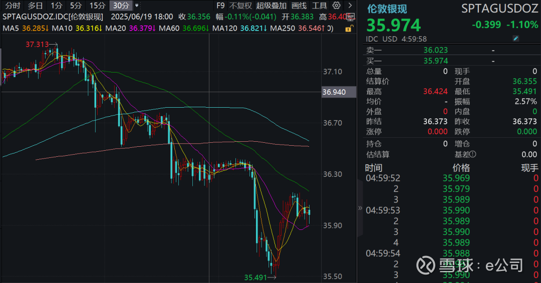Screen dimensions: 541x283
Task: Select the 1分 period tab
Action: (x=56, y=6)
